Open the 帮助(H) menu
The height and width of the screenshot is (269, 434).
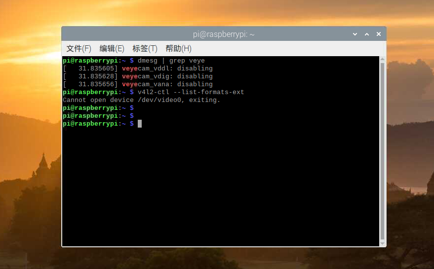pos(178,48)
